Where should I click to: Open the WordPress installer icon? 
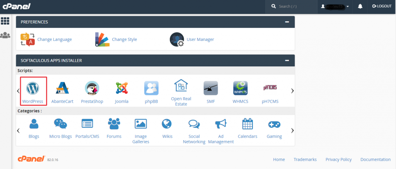pos(33,88)
